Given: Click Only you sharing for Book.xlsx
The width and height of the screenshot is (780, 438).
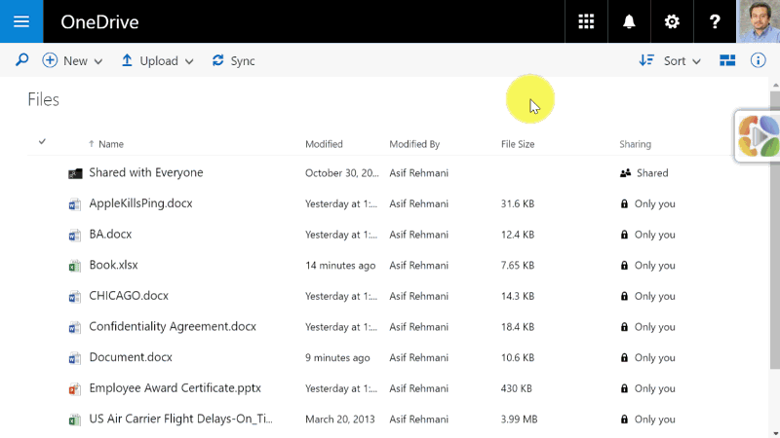Looking at the screenshot, I should click(648, 265).
